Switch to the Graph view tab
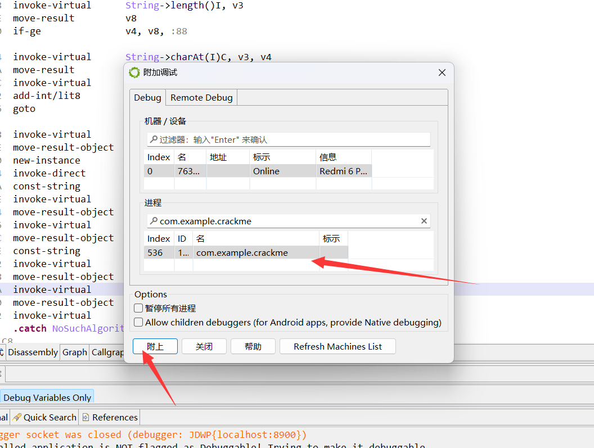The height and width of the screenshot is (448, 594). click(75, 352)
